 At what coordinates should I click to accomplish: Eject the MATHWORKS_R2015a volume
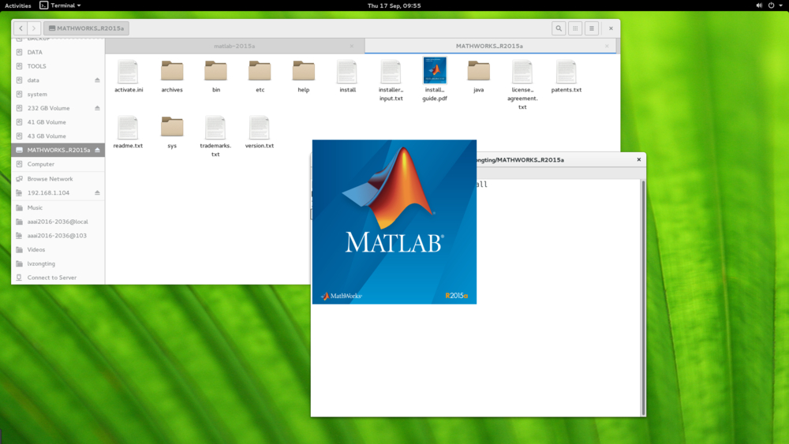coord(98,150)
